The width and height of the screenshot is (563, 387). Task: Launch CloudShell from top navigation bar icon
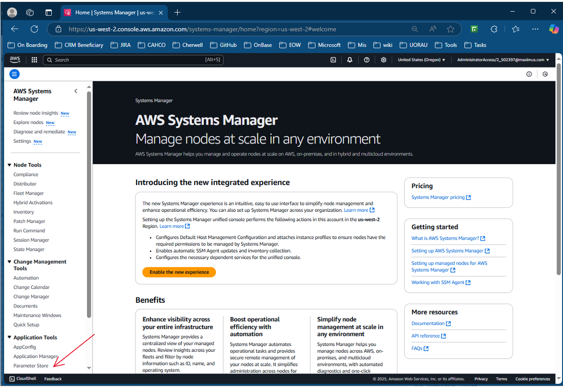coord(333,60)
